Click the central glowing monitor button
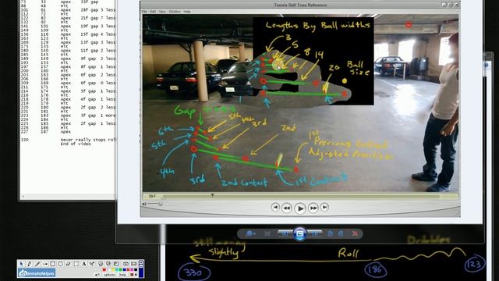 click(300, 234)
